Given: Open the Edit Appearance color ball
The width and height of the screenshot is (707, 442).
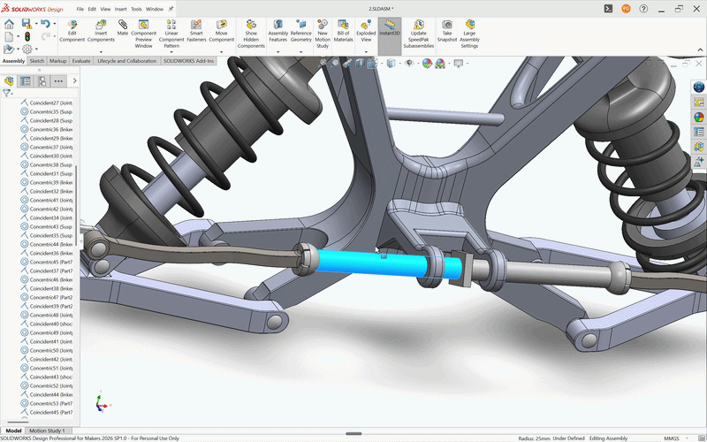Looking at the screenshot, I should click(427, 63).
